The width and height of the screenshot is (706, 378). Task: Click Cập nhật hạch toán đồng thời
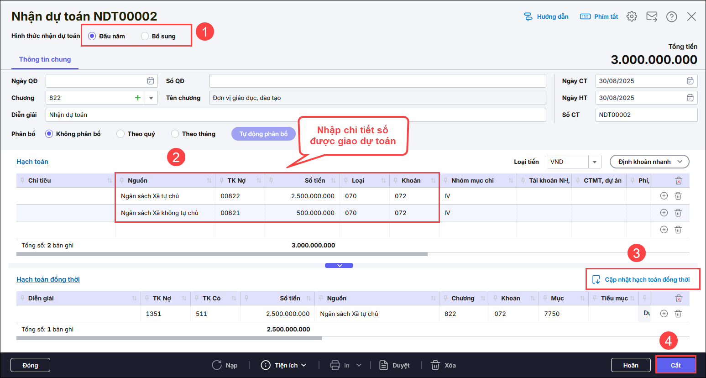coord(642,279)
